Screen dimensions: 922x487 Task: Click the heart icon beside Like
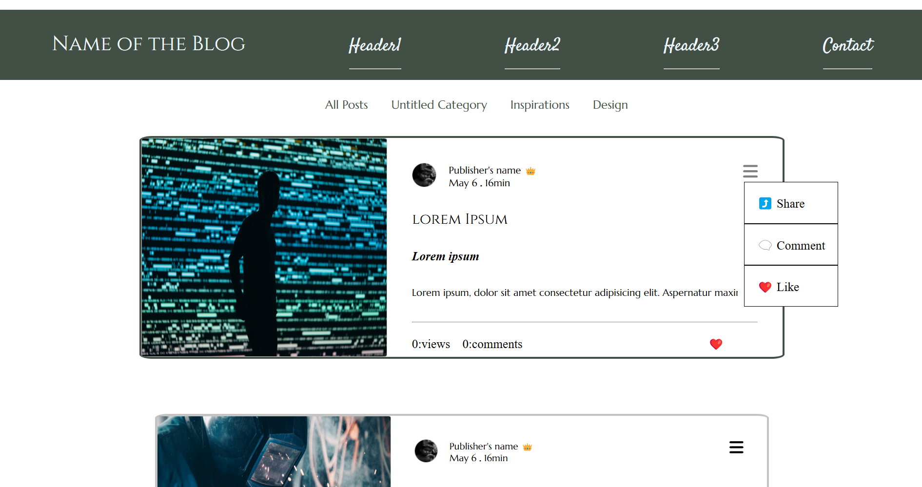765,287
